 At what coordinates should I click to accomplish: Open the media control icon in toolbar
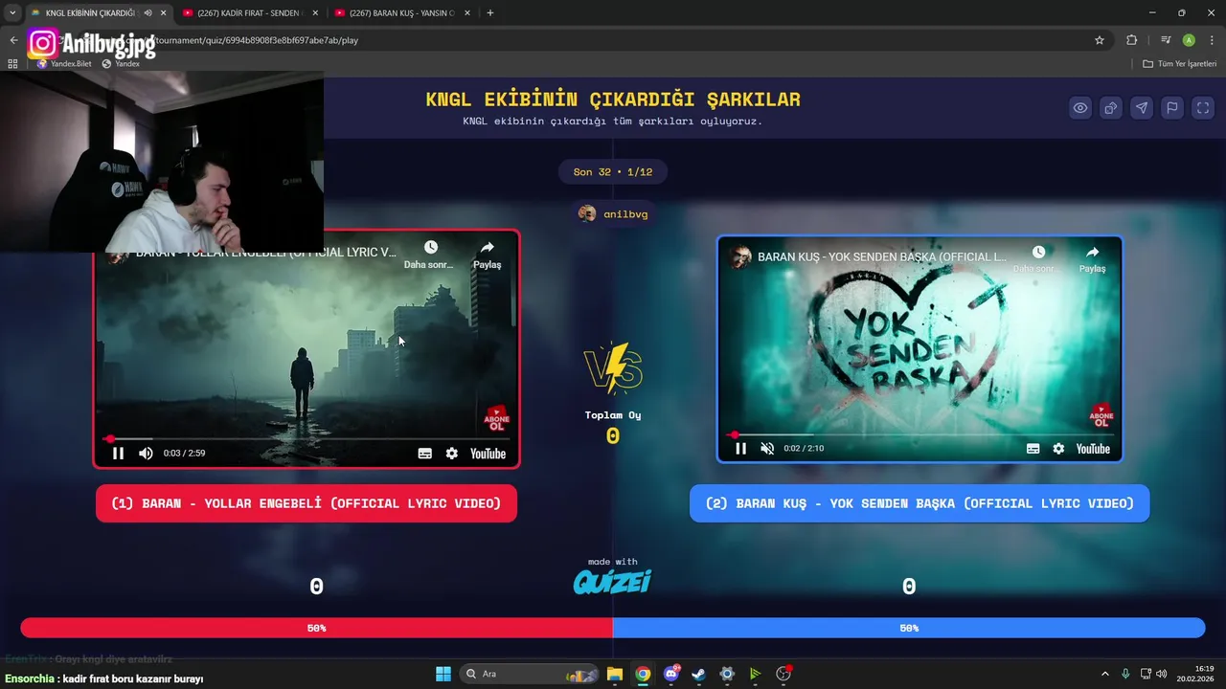tap(1166, 40)
